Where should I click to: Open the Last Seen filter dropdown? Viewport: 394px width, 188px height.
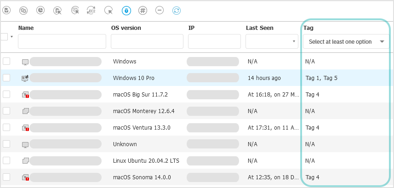(272, 42)
